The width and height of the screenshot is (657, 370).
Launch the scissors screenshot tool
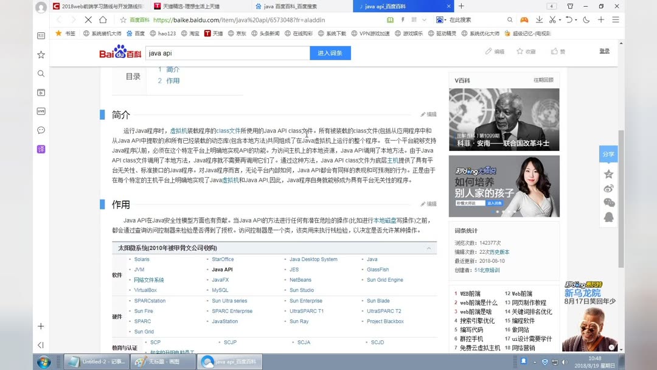pyautogui.click(x=552, y=19)
